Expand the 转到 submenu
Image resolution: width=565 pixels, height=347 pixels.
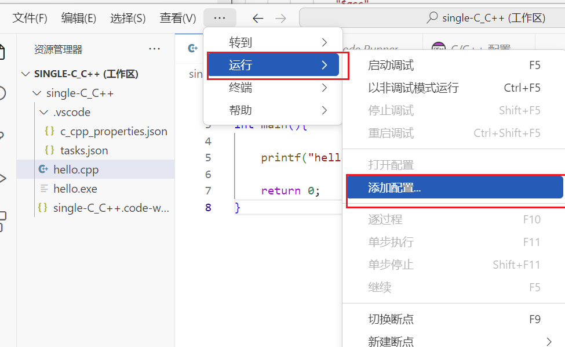tap(272, 42)
